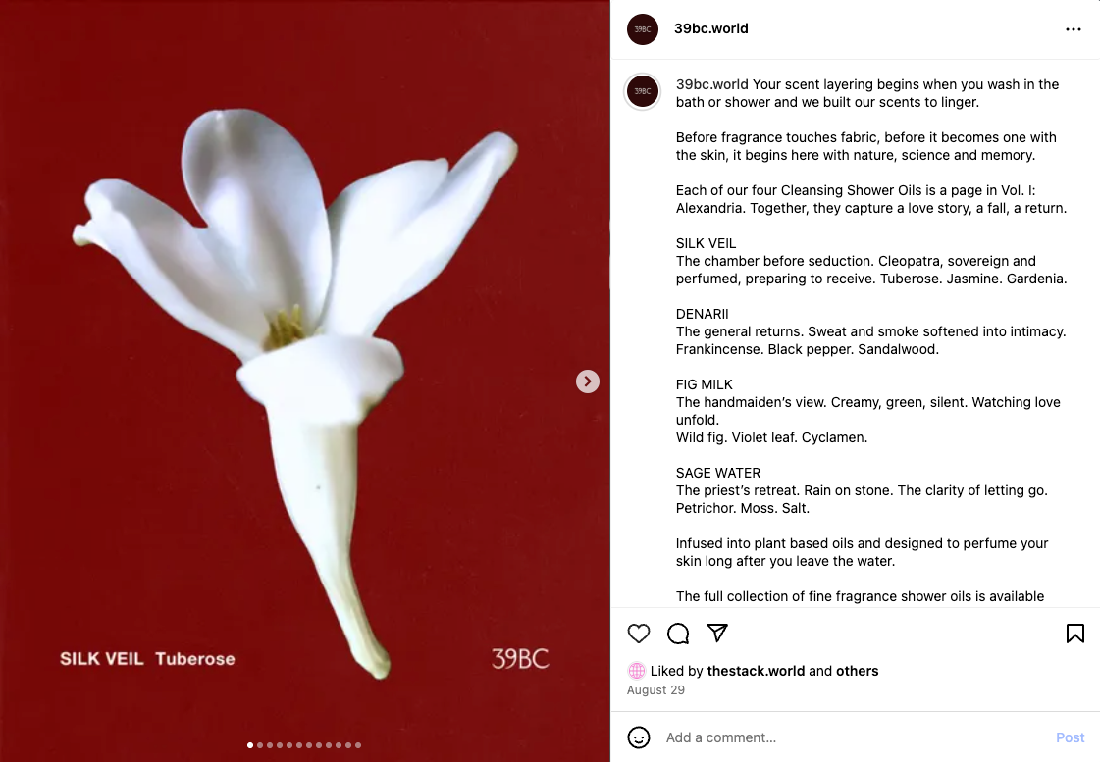Viewport: 1100px width, 762px height.
Task: Select the last carousel indicator dot
Action: coord(358,745)
